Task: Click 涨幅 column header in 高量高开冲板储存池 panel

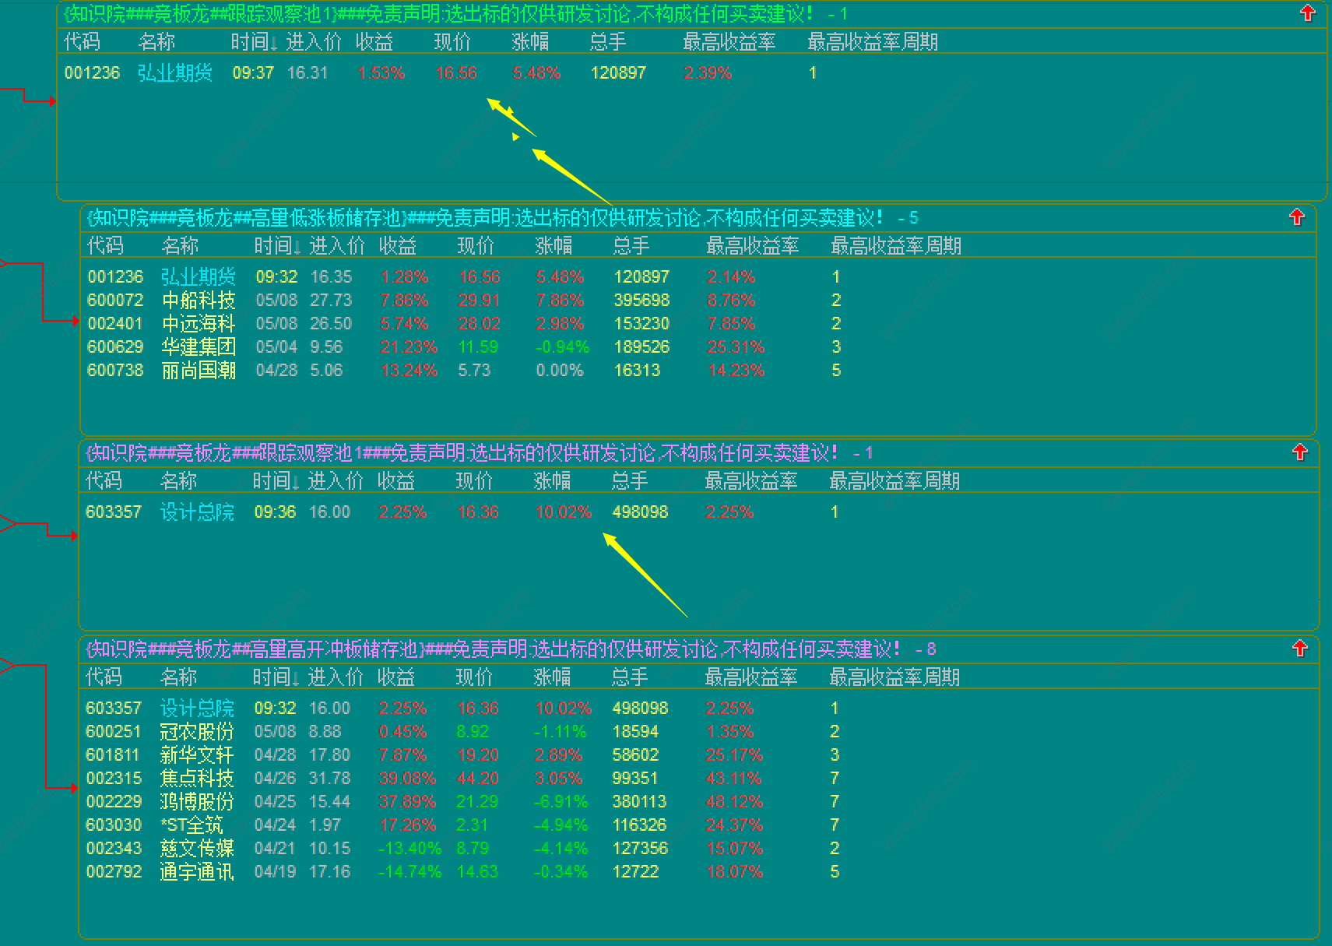Action: (552, 677)
